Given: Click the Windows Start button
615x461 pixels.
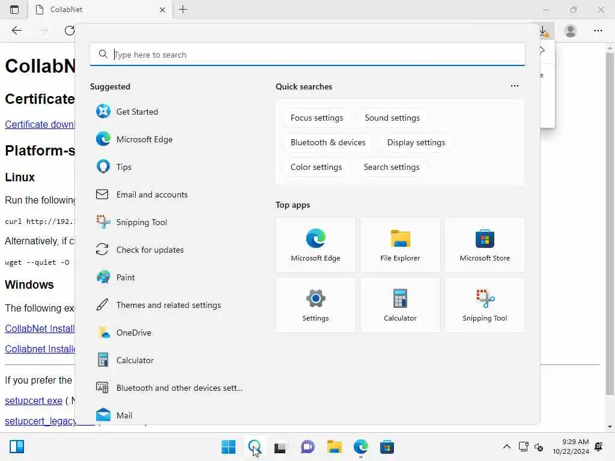Looking at the screenshot, I should click(228, 447).
